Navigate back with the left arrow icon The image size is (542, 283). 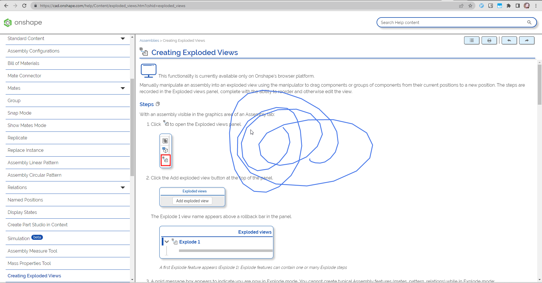tap(509, 40)
